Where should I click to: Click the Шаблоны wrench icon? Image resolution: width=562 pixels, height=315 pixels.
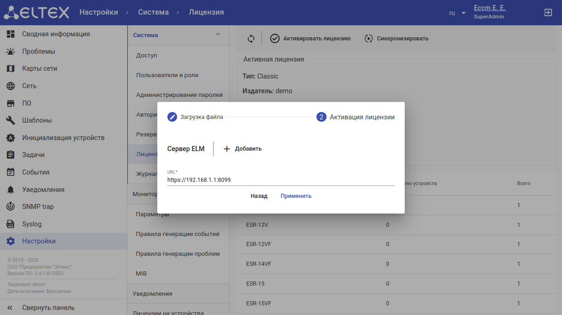click(x=11, y=120)
